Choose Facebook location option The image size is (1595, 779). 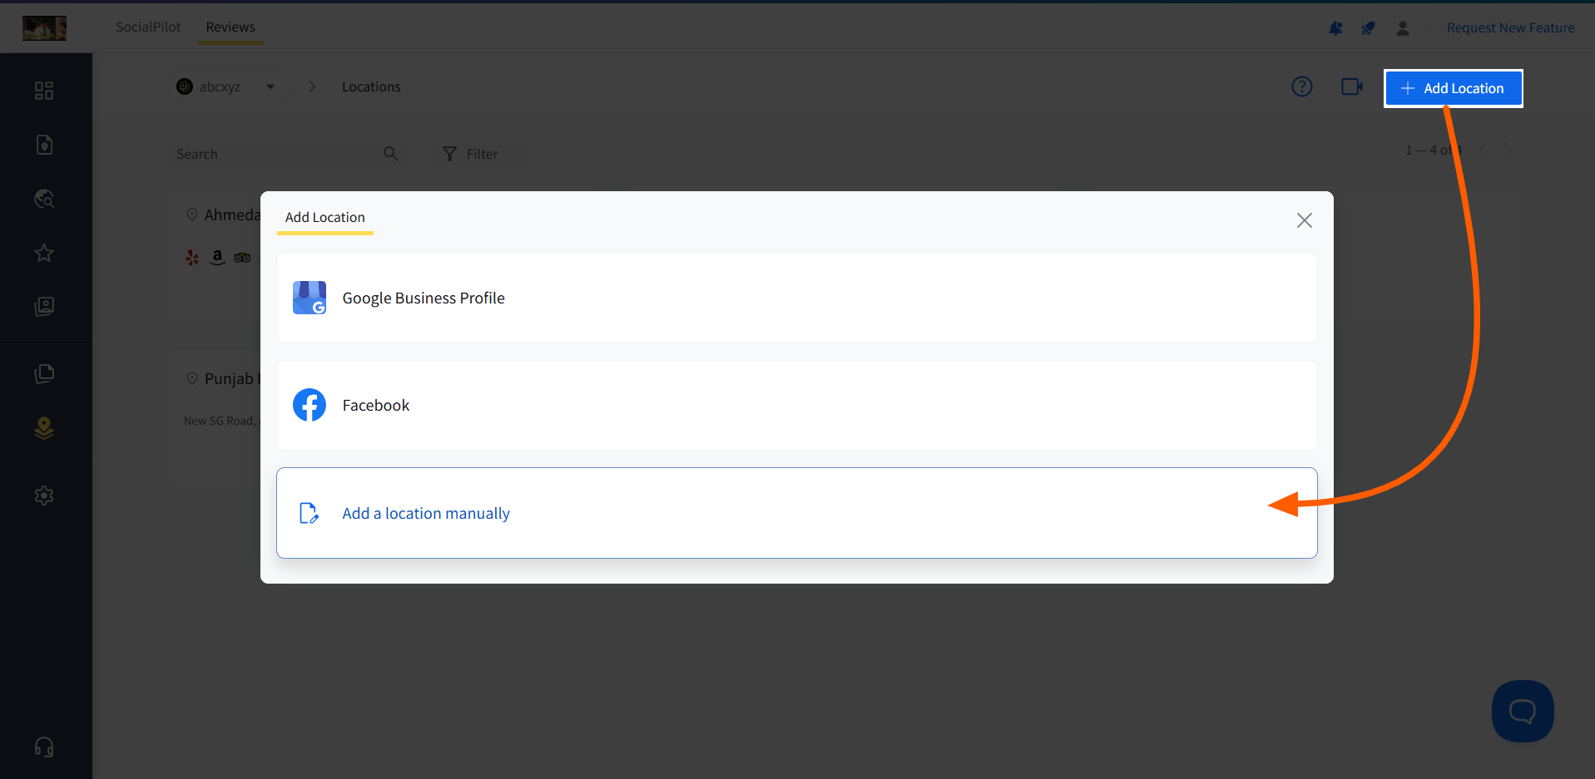point(797,405)
